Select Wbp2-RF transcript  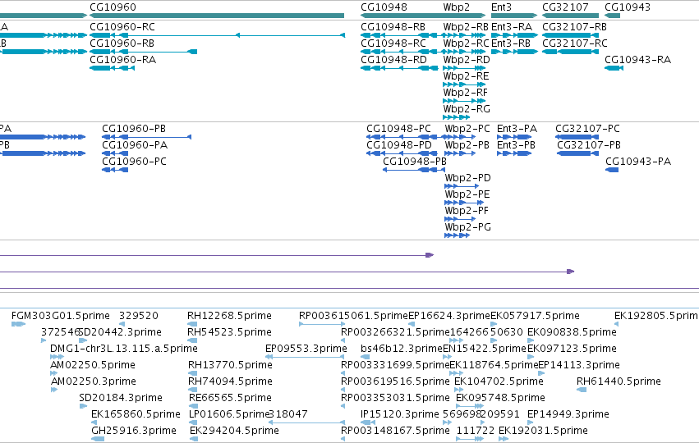pyautogui.click(x=464, y=101)
